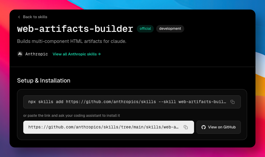Click the back chevron arrow icon
Screen dimensions: 265x157
click(x=19, y=17)
